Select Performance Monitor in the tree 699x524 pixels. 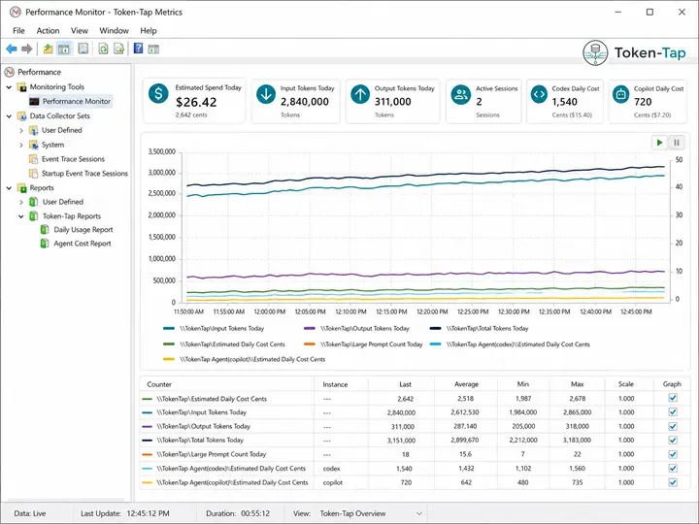click(x=71, y=101)
